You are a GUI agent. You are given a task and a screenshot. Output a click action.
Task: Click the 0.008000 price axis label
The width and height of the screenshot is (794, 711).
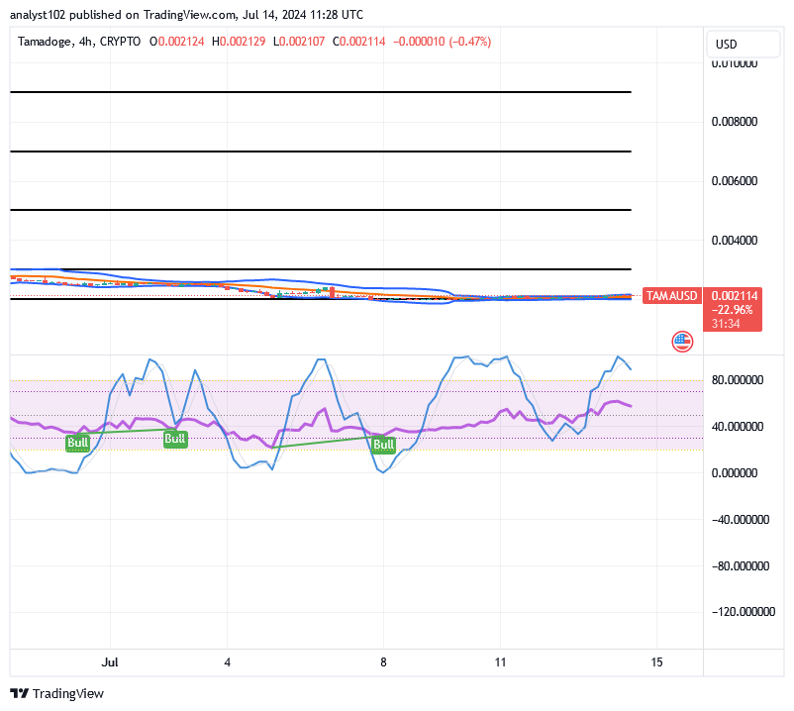tap(735, 122)
